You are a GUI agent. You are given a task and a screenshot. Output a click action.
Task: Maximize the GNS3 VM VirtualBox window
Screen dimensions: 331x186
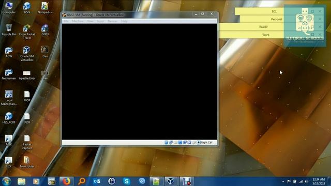202,14
